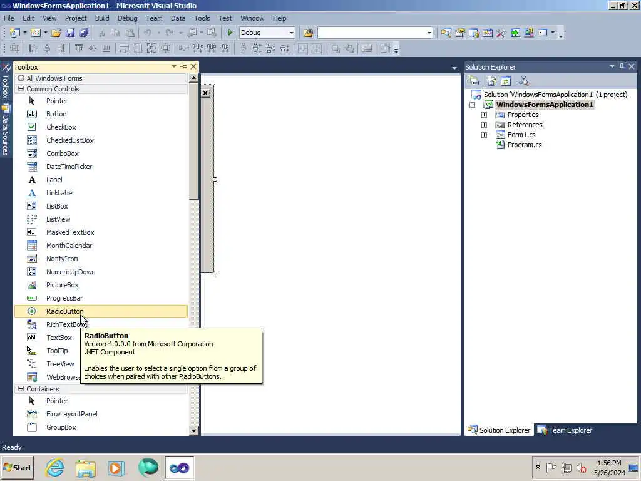Select the GroupBox container in the Toolbox
This screenshot has width=641, height=481.
[x=101, y=427]
